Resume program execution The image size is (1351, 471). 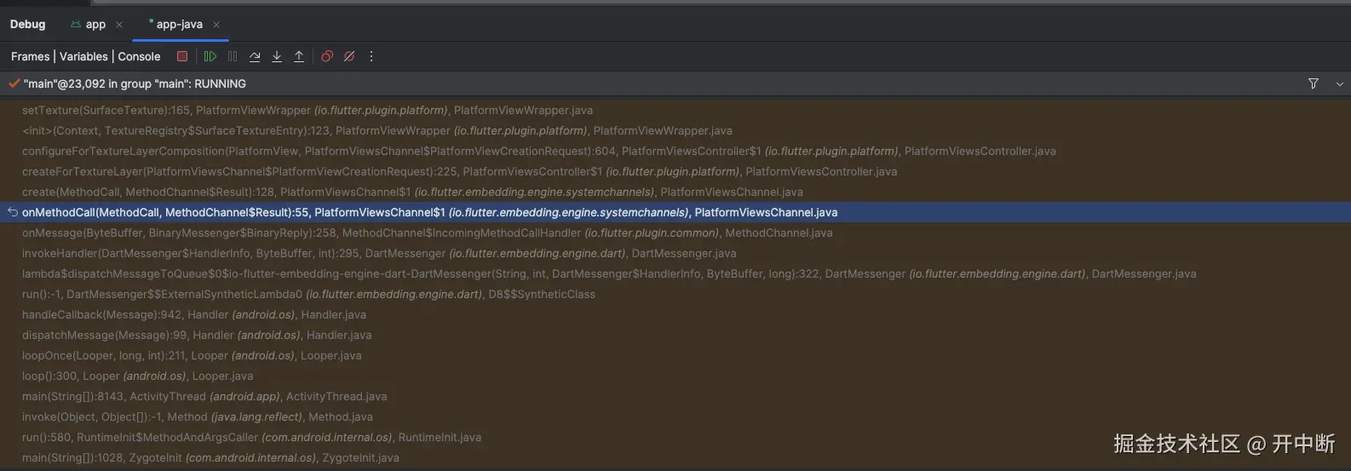[x=210, y=56]
